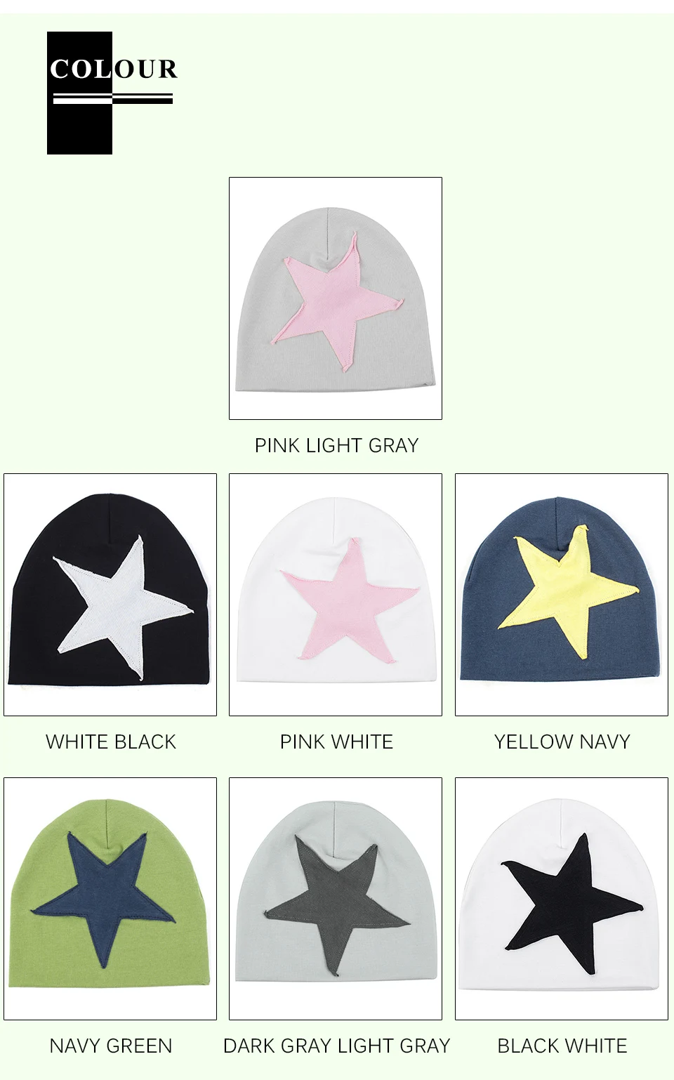The width and height of the screenshot is (674, 1080).
Task: Pick the Black White hat image
Action: [x=562, y=899]
